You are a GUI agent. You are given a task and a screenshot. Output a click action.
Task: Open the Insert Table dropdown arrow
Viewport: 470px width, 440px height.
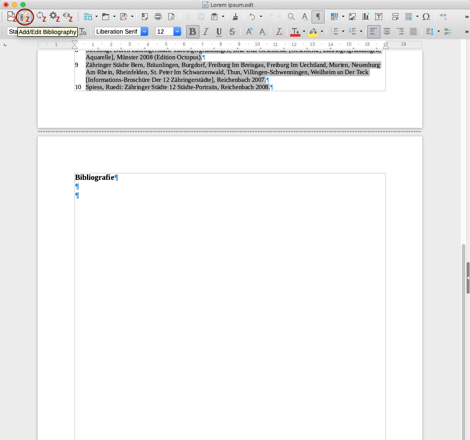[343, 17]
